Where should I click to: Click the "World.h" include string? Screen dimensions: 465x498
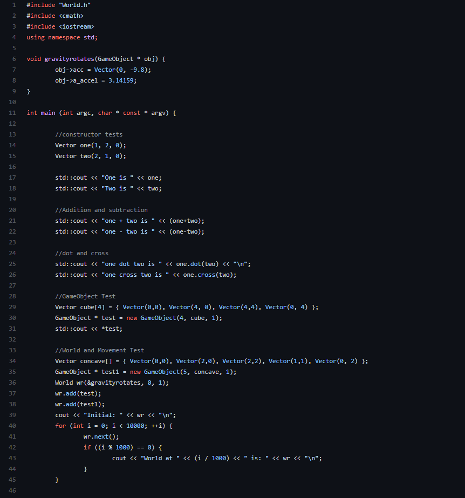pos(74,5)
